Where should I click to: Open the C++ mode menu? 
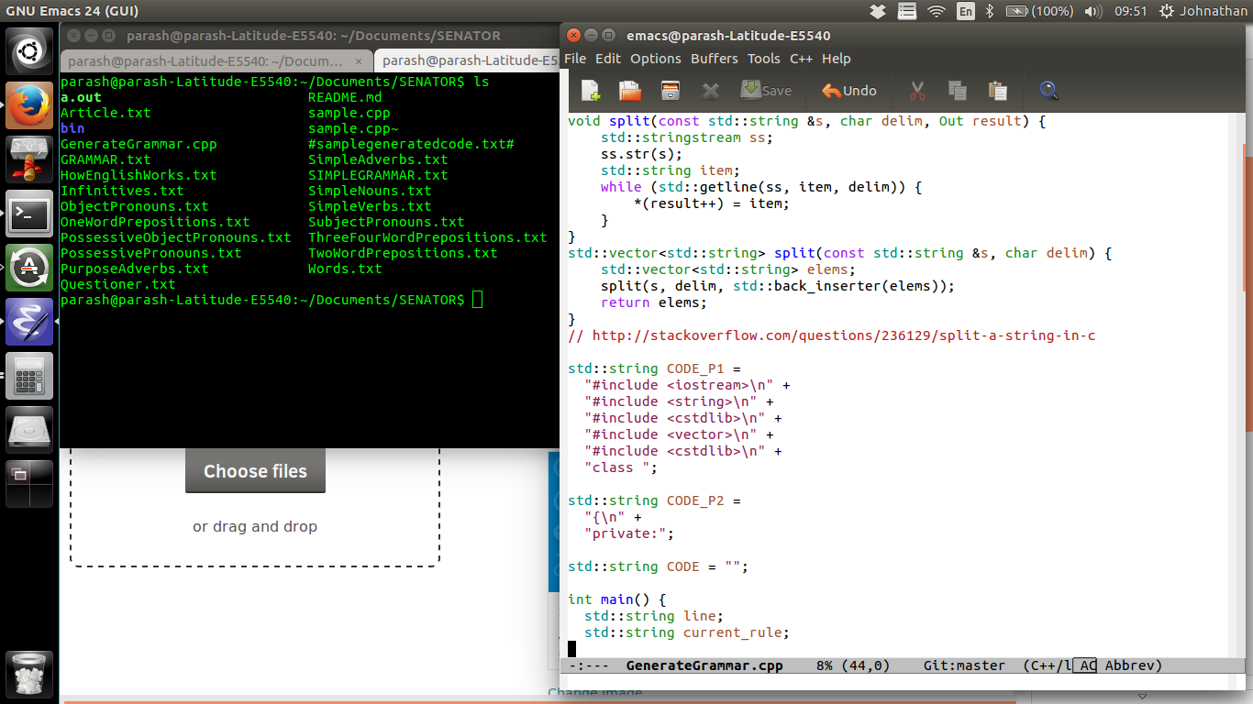[801, 59]
